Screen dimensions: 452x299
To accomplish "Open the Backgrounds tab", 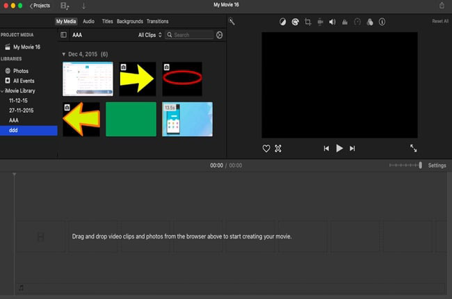I will [130, 22].
